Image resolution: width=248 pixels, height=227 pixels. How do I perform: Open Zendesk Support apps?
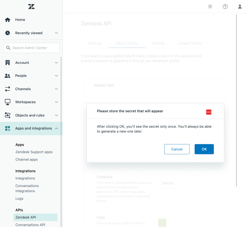(x=34, y=152)
